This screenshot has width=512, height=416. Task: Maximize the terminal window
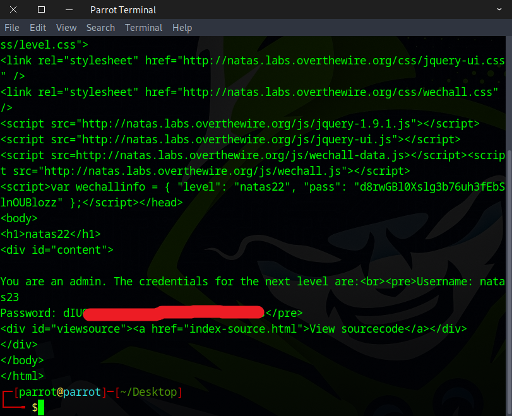(42, 9)
